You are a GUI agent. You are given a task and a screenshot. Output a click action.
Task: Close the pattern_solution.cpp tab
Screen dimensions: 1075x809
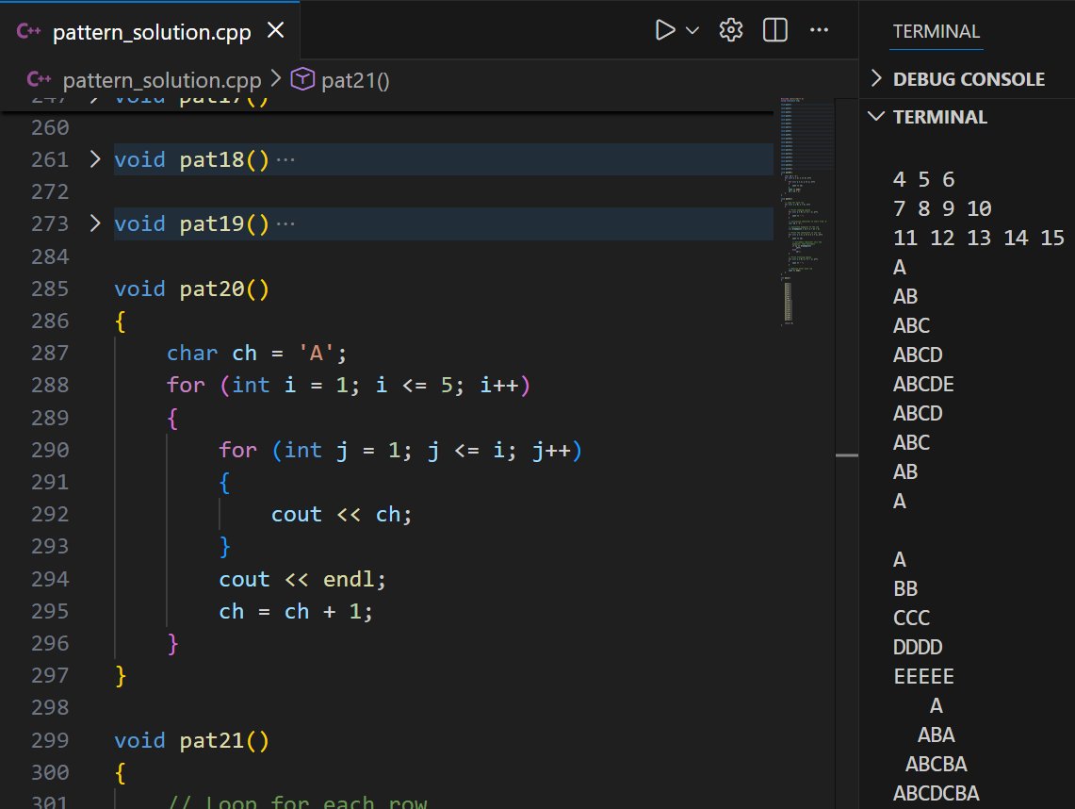(x=276, y=30)
